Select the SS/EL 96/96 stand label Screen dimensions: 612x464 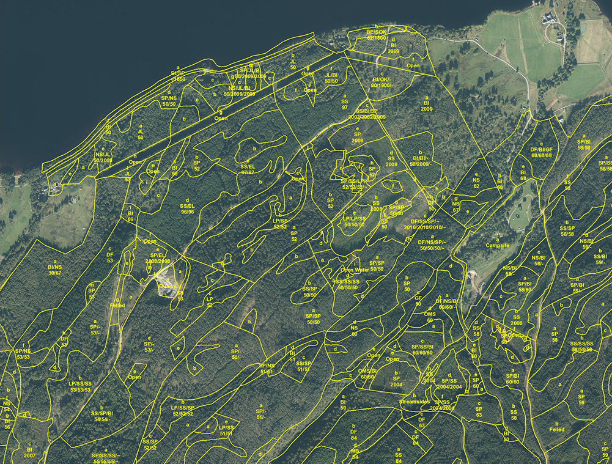pyautogui.click(x=186, y=209)
